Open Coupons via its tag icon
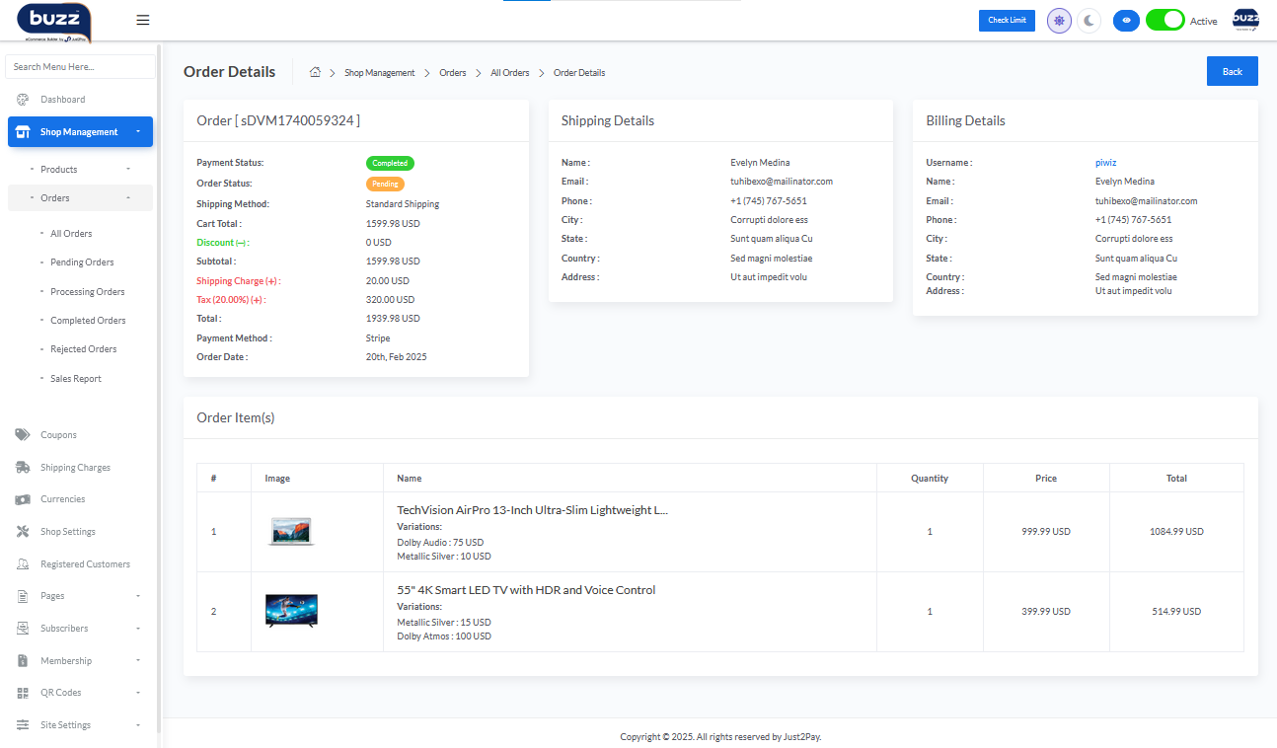 pyautogui.click(x=23, y=435)
